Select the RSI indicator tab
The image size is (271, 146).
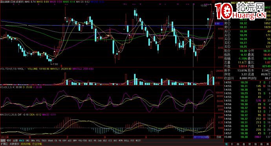click(x=90, y=141)
